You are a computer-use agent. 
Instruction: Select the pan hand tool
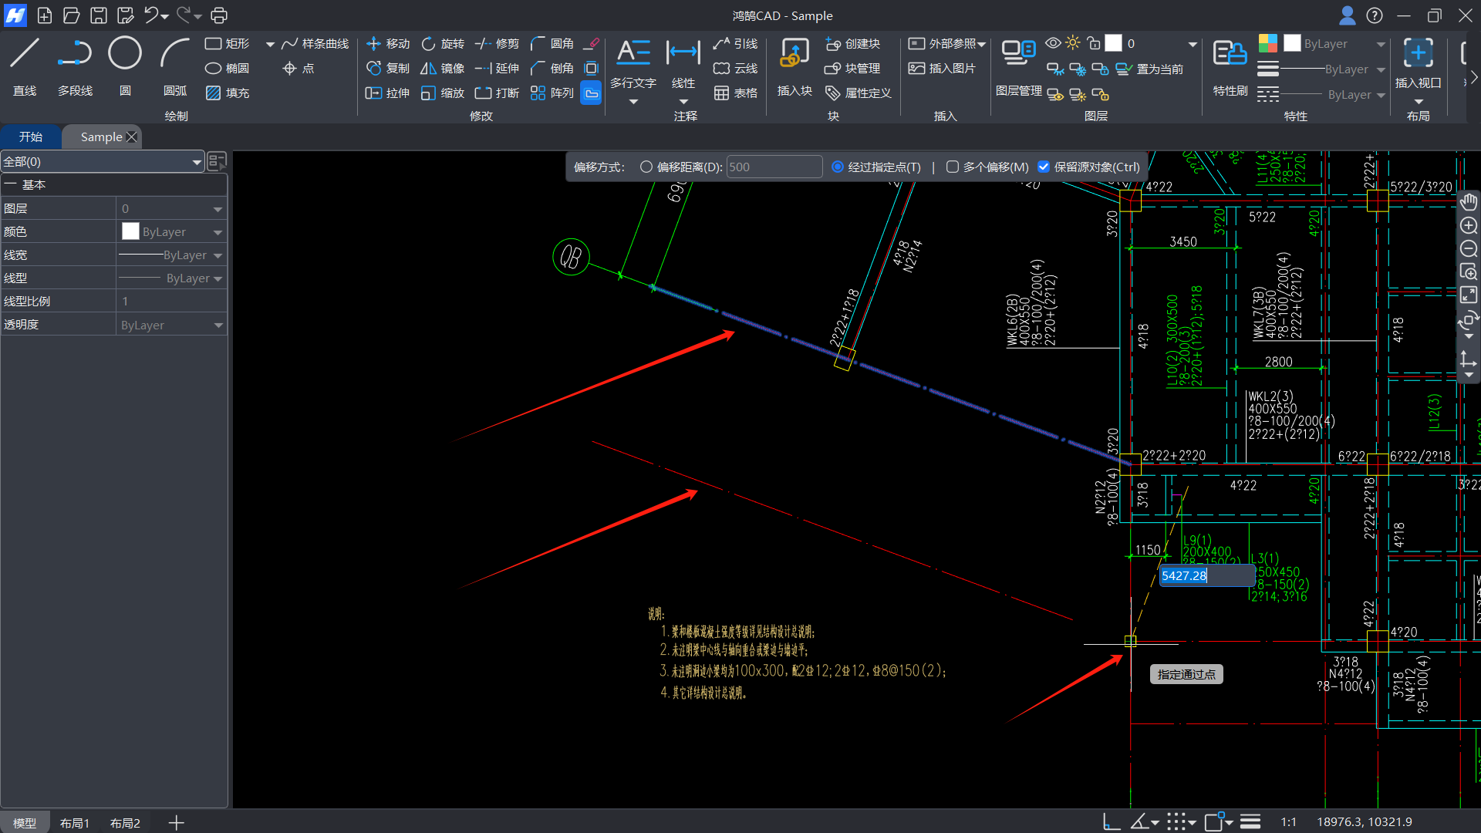click(x=1468, y=202)
